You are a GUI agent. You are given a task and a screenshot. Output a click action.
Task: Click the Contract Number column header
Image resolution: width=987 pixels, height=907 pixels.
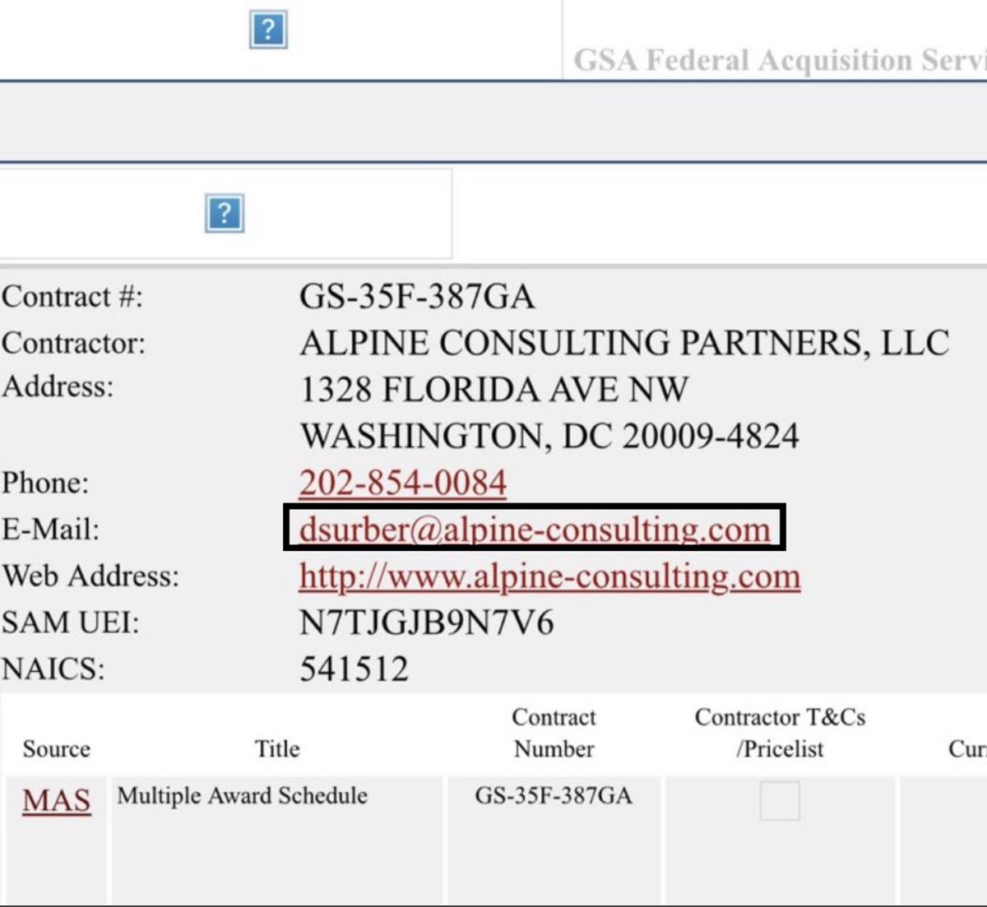(554, 733)
